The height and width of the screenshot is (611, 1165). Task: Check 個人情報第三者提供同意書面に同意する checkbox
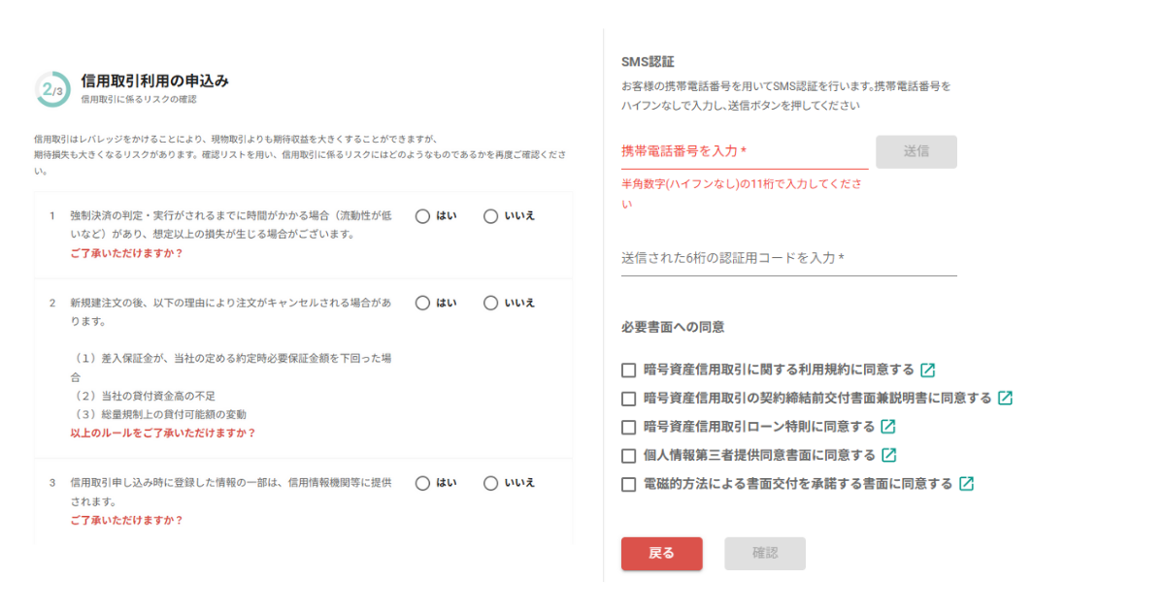629,455
